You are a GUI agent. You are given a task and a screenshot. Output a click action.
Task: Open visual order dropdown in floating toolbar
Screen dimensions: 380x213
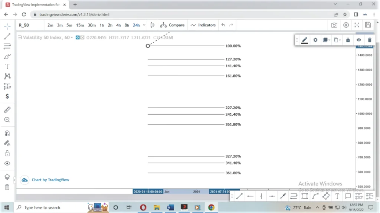coord(326,40)
